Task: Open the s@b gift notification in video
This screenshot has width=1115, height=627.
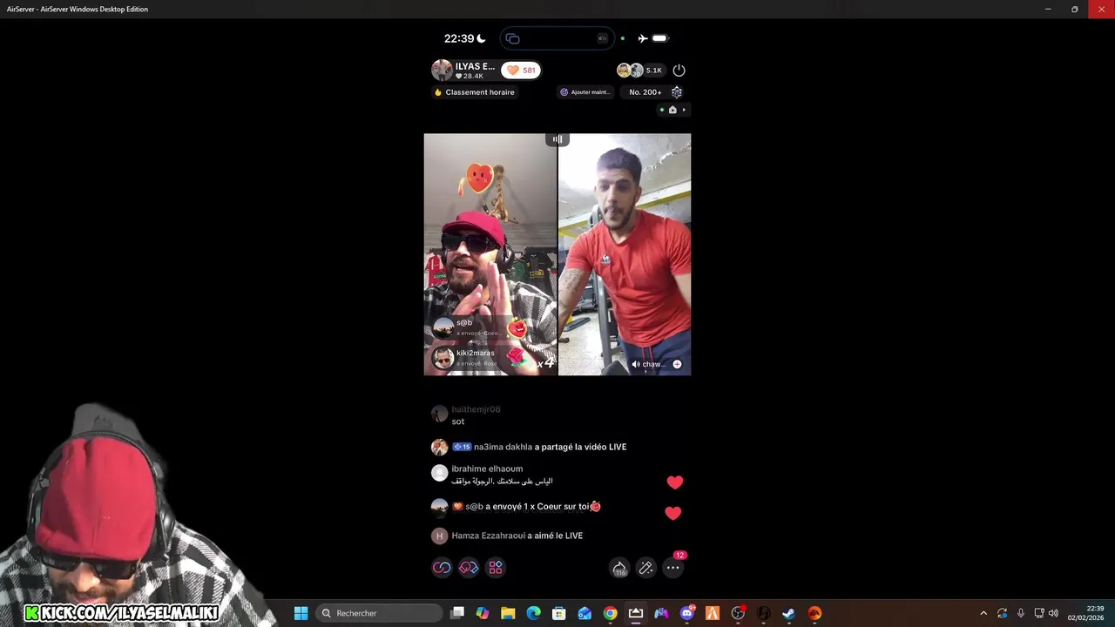Action: [x=480, y=327]
